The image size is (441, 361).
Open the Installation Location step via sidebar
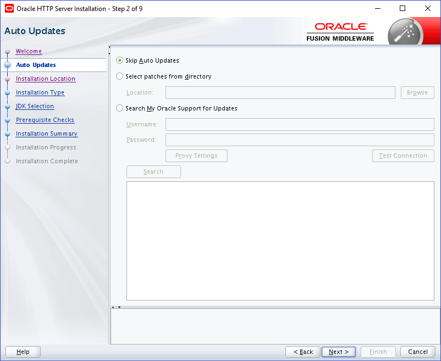(45, 79)
